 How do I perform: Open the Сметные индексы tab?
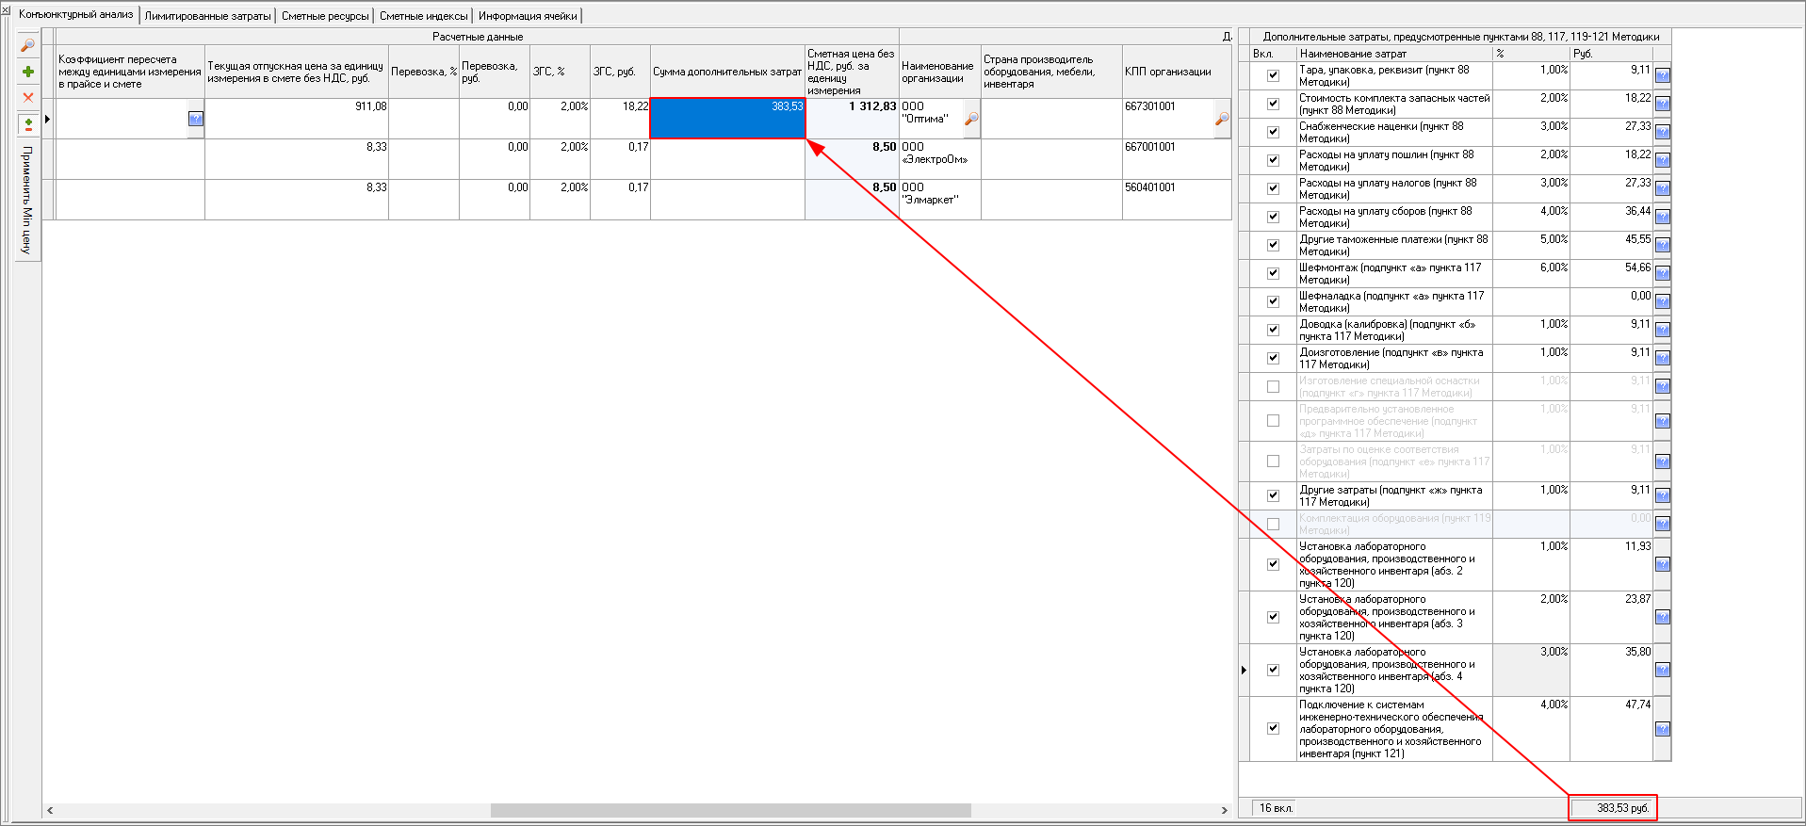[423, 16]
